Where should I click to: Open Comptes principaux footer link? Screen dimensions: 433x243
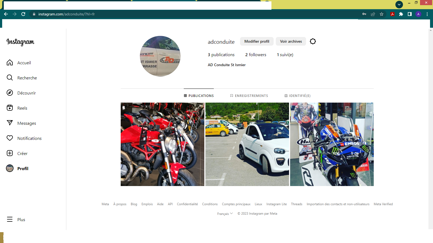(236, 204)
